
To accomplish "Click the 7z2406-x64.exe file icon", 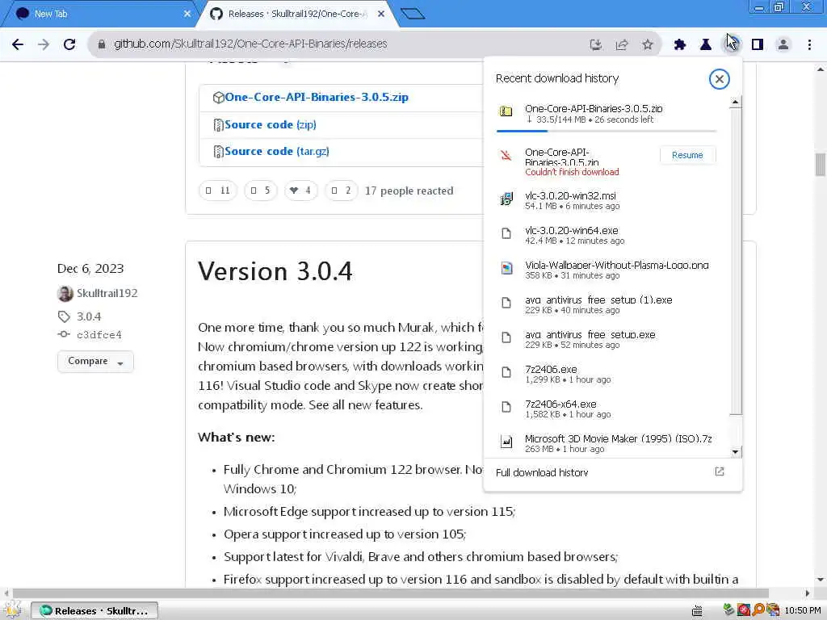I will [x=506, y=408].
